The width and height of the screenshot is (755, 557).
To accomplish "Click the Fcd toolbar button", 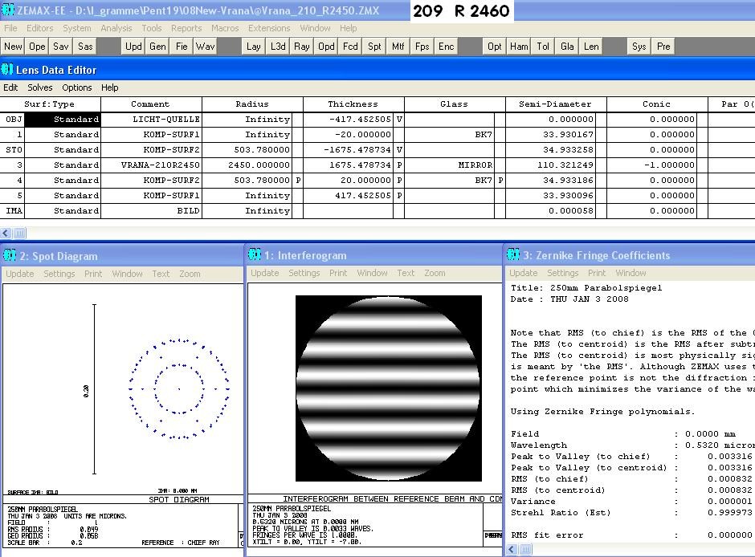I will click(350, 47).
